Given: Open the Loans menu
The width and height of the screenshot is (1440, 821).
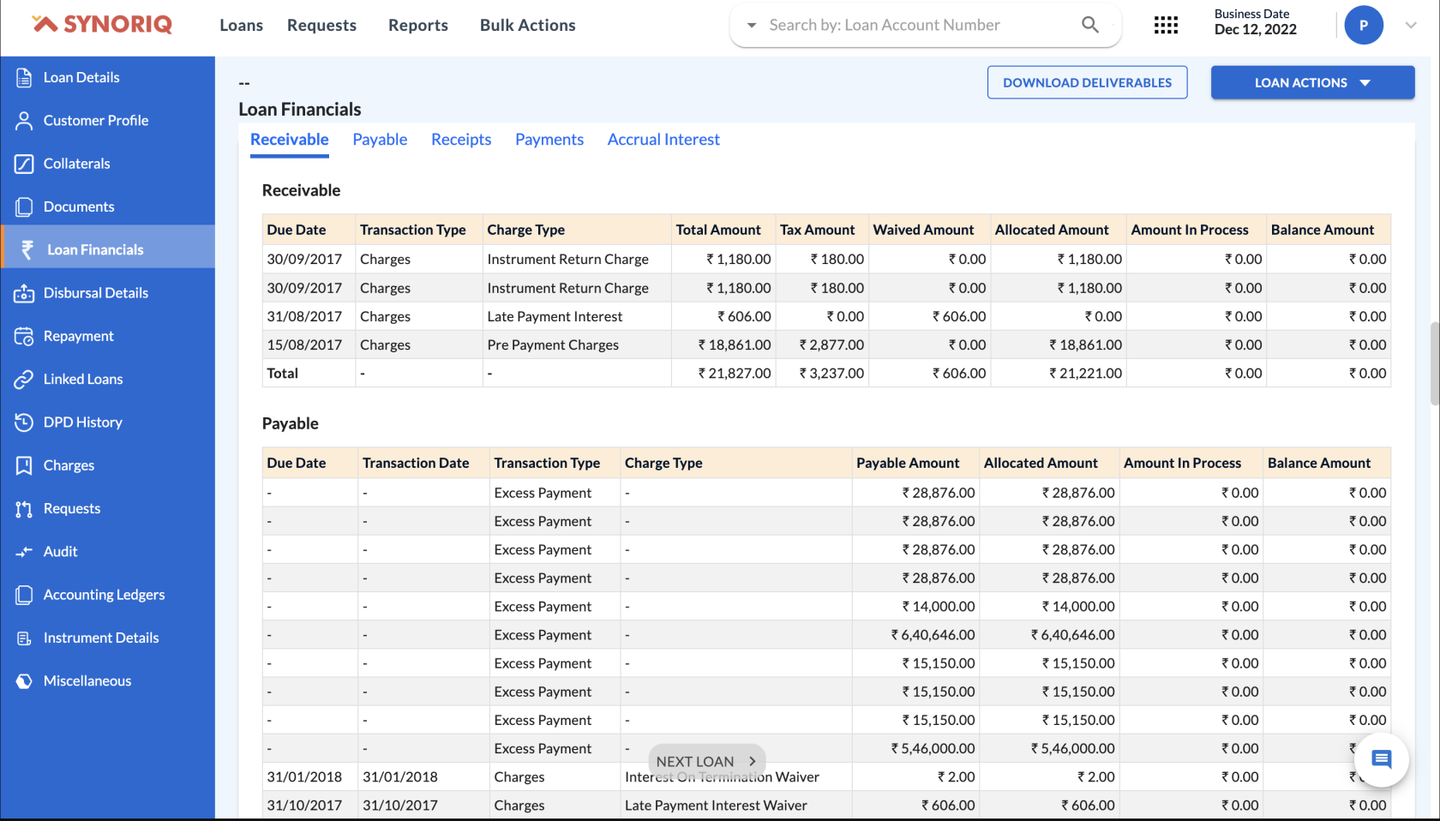Looking at the screenshot, I should [241, 25].
